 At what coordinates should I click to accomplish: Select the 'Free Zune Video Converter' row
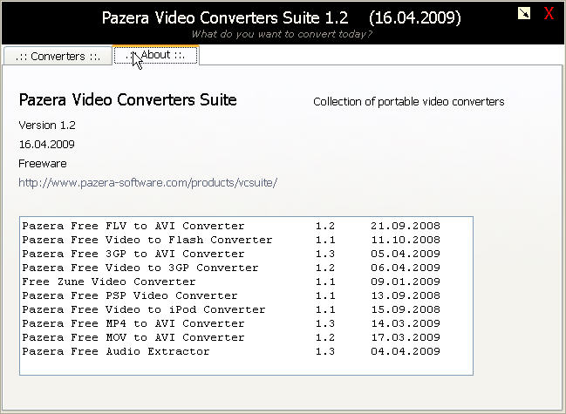[x=231, y=282]
